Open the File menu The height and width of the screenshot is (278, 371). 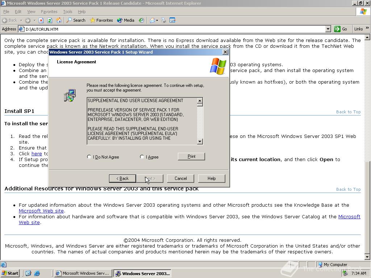pyautogui.click(x=6, y=12)
